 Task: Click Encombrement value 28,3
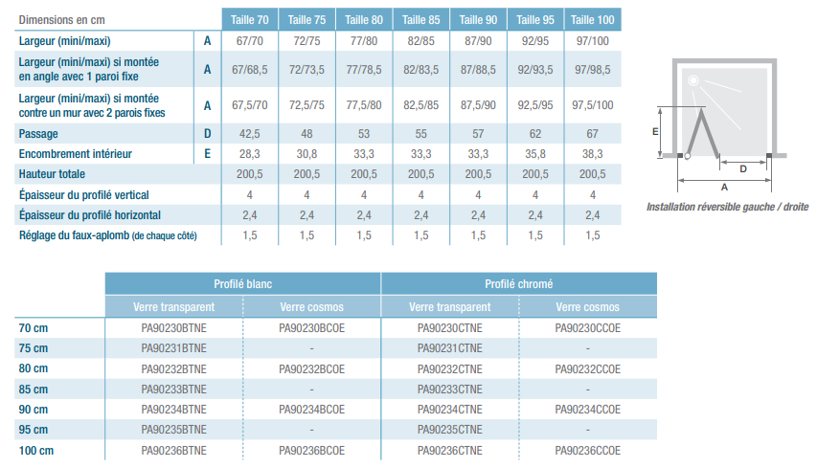click(250, 154)
